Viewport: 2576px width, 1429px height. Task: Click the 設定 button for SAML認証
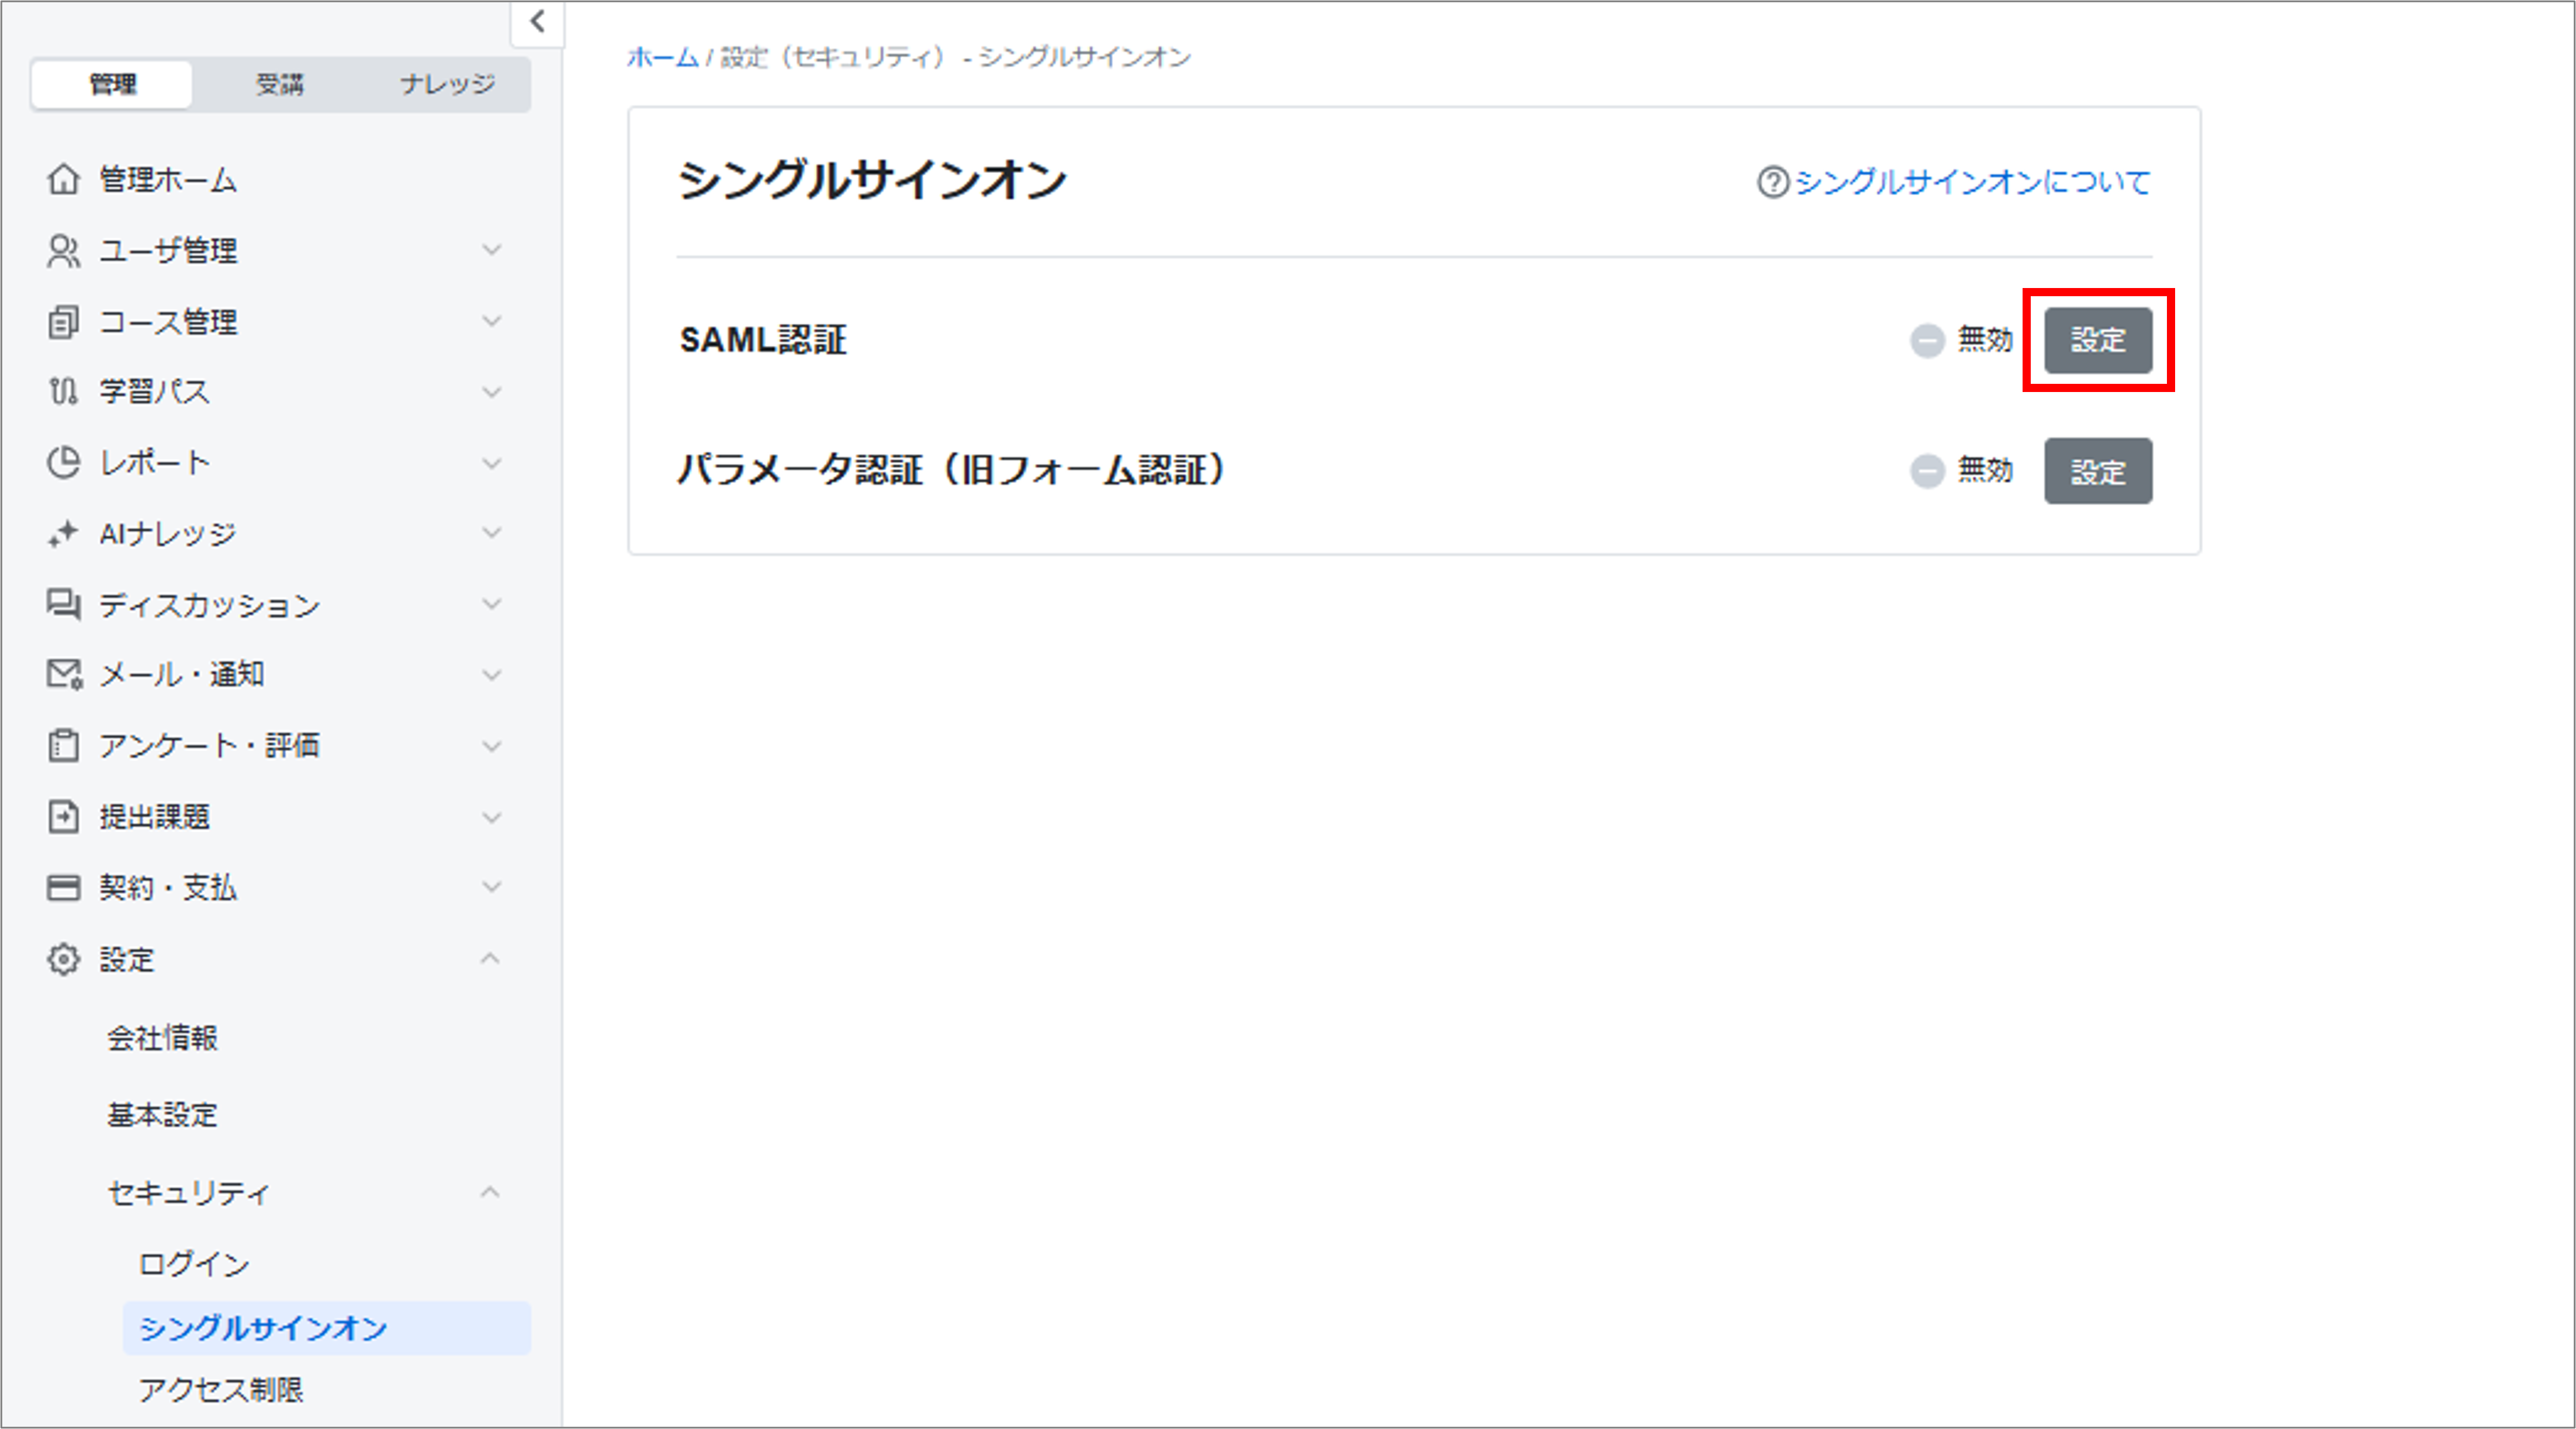[x=2098, y=340]
